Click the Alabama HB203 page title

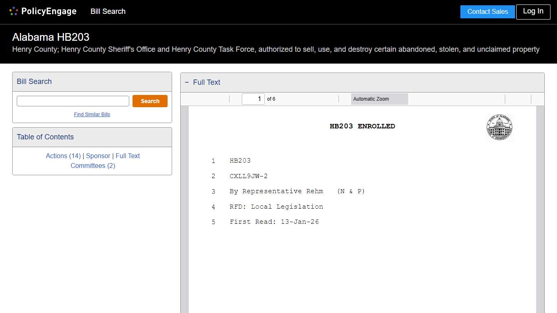coord(51,37)
